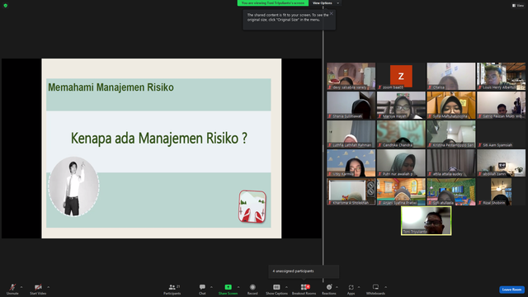Select Anjani Syafina Pratiwi's video tile
The height and width of the screenshot is (297, 528).
point(401,192)
